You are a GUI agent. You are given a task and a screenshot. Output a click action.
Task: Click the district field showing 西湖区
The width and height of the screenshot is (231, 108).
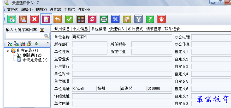pos(133,89)
